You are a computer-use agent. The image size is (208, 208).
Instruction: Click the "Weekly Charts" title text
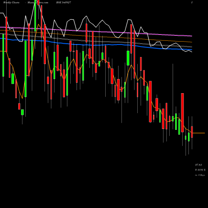[x=11, y=2]
